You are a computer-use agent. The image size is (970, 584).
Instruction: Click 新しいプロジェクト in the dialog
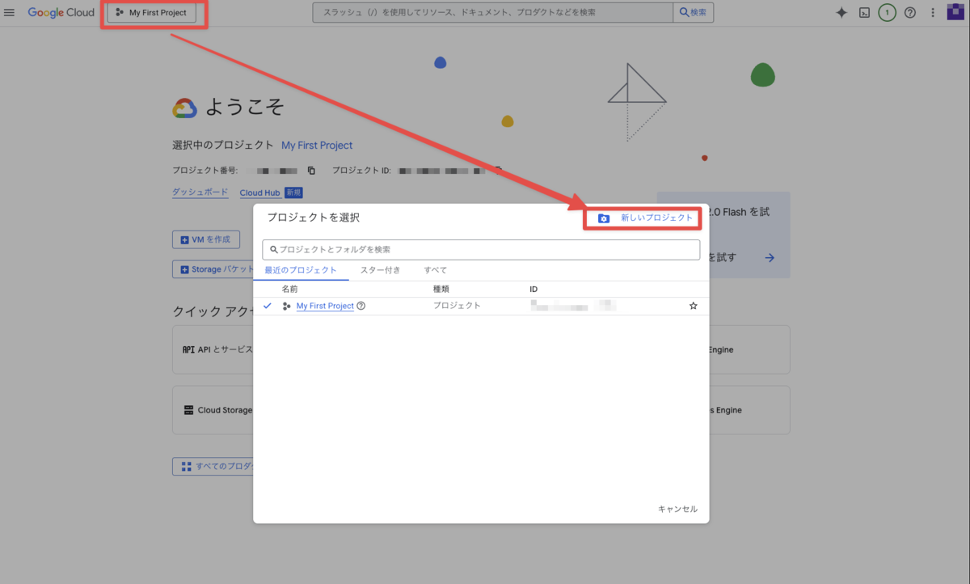644,218
